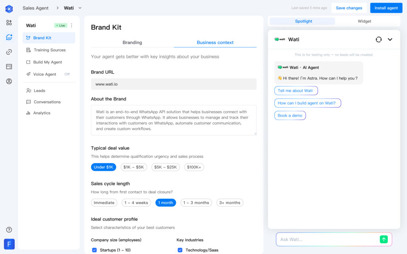Refresh the Wati chat preview

click(x=378, y=39)
